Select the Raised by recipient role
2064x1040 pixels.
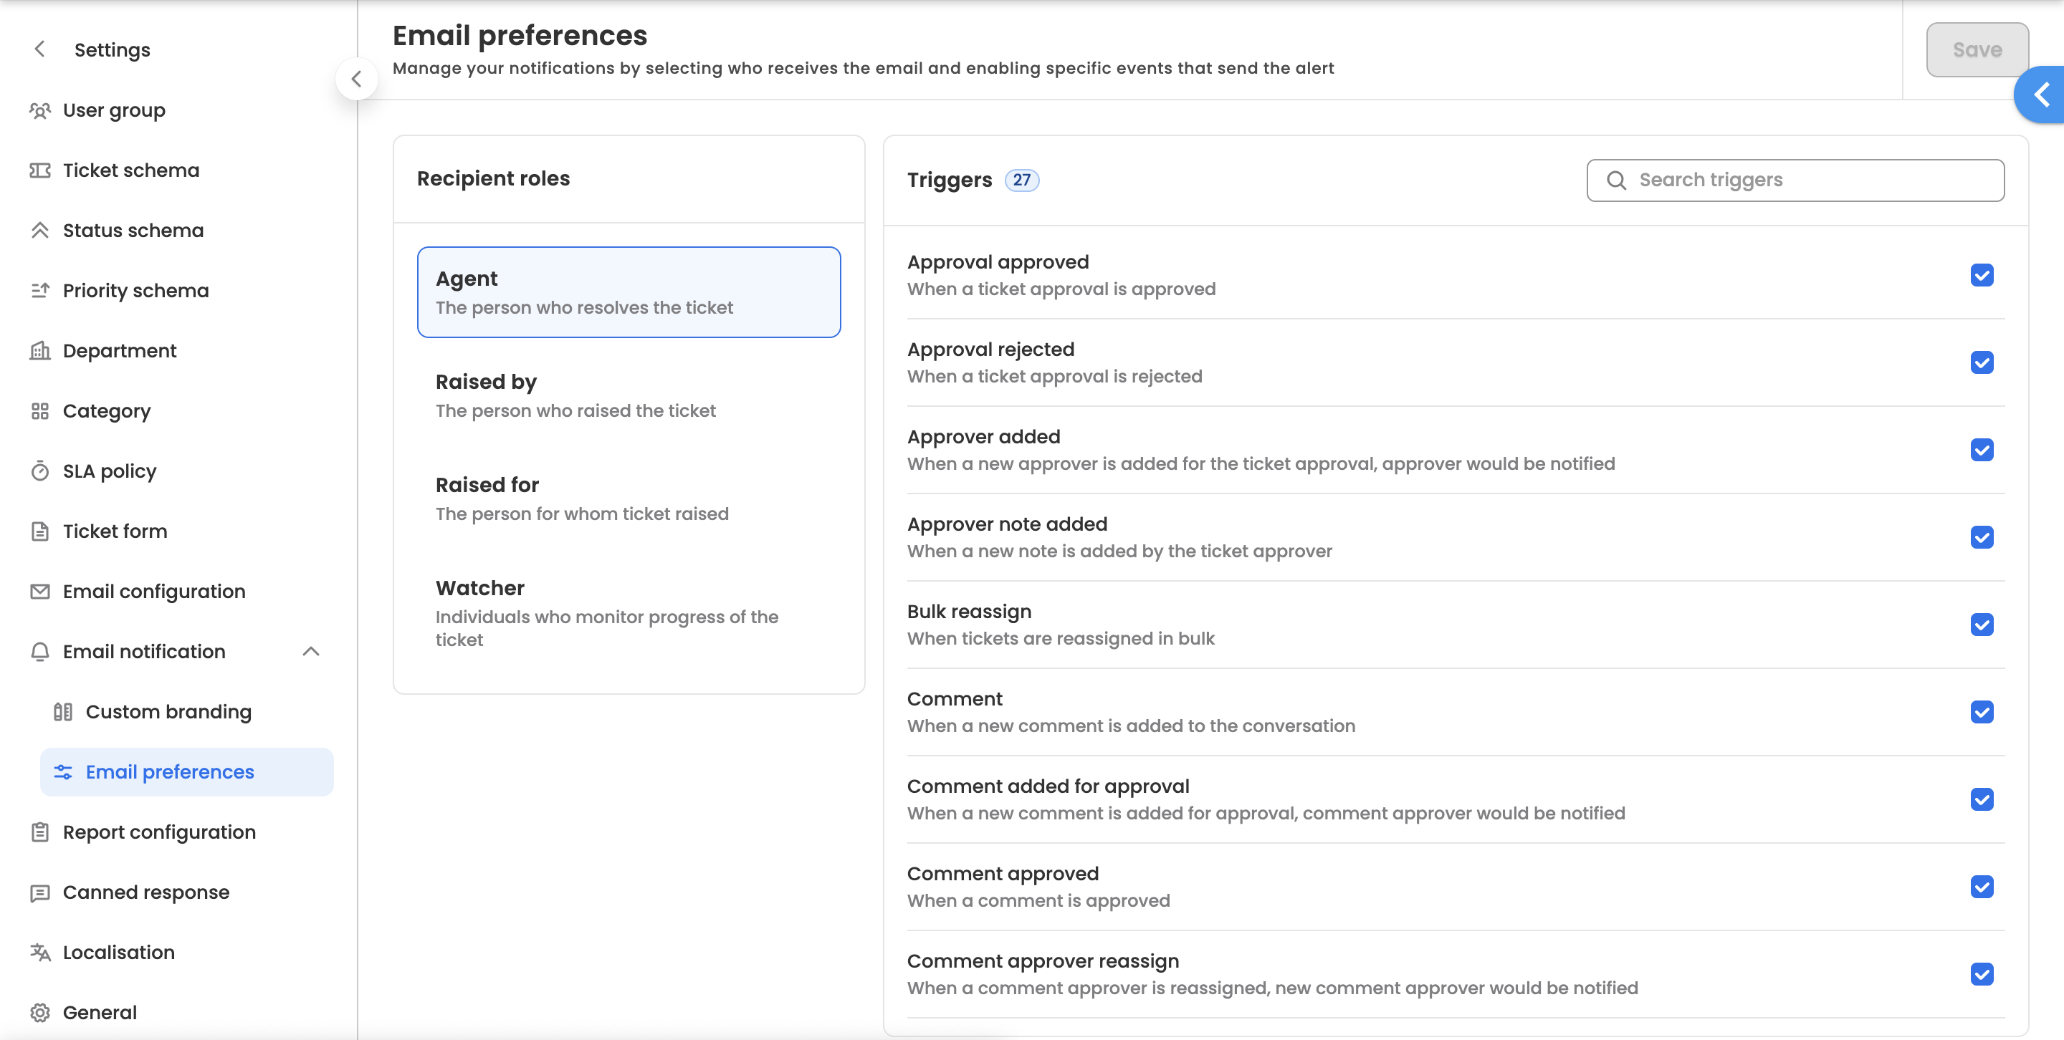click(629, 395)
